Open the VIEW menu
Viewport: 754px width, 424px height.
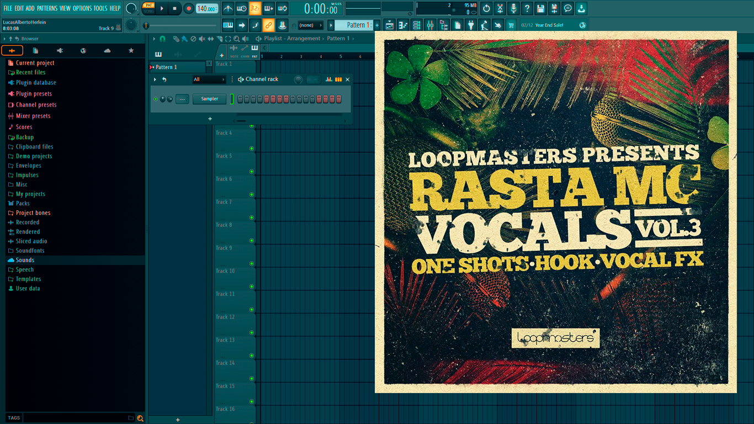65,8
